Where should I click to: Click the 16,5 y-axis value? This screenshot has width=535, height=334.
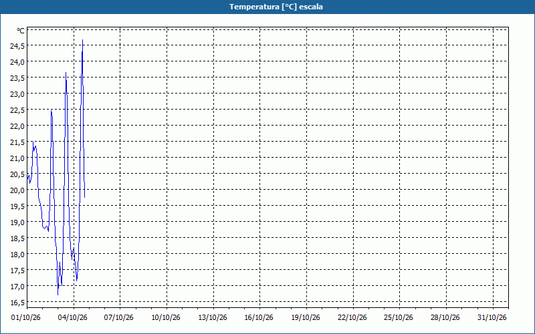[x=17, y=303]
